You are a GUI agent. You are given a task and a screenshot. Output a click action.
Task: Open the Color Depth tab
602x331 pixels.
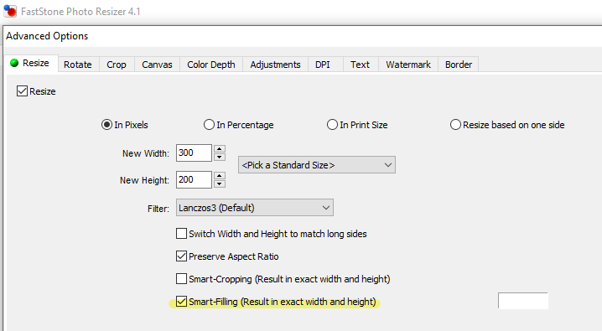pyautogui.click(x=211, y=65)
